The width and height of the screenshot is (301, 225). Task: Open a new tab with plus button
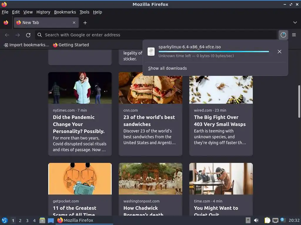pyautogui.click(x=85, y=23)
